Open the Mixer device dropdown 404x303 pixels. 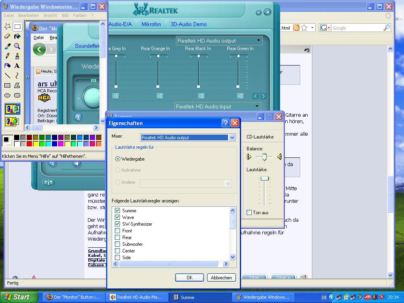[x=232, y=138]
